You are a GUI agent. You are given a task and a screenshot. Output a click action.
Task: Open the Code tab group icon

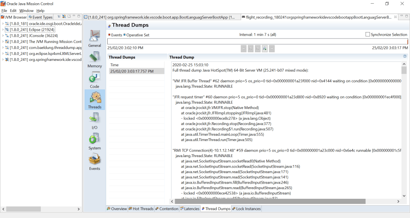(94, 77)
